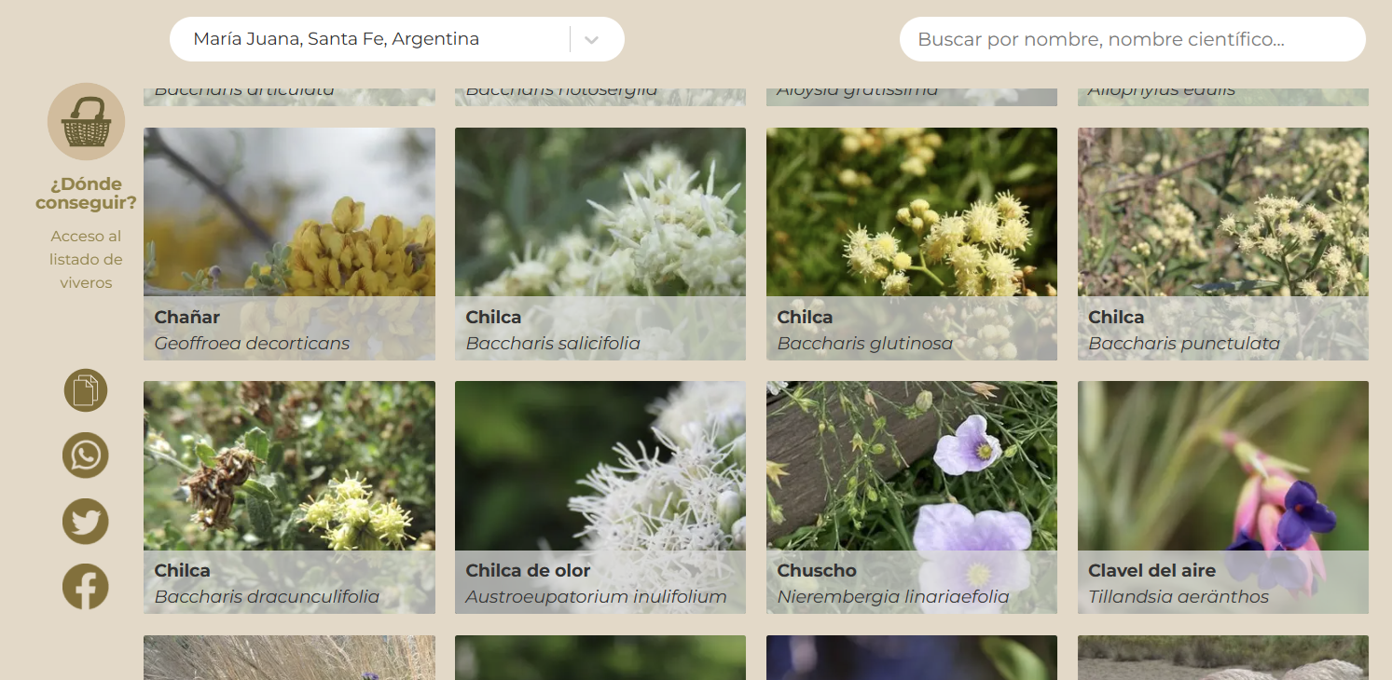Click the copy link icon
This screenshot has width=1392, height=680.
[x=86, y=390]
